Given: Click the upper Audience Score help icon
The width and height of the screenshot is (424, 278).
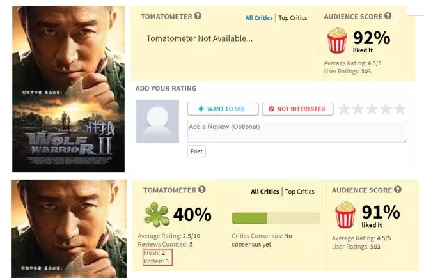Looking at the screenshot, I should (388, 16).
